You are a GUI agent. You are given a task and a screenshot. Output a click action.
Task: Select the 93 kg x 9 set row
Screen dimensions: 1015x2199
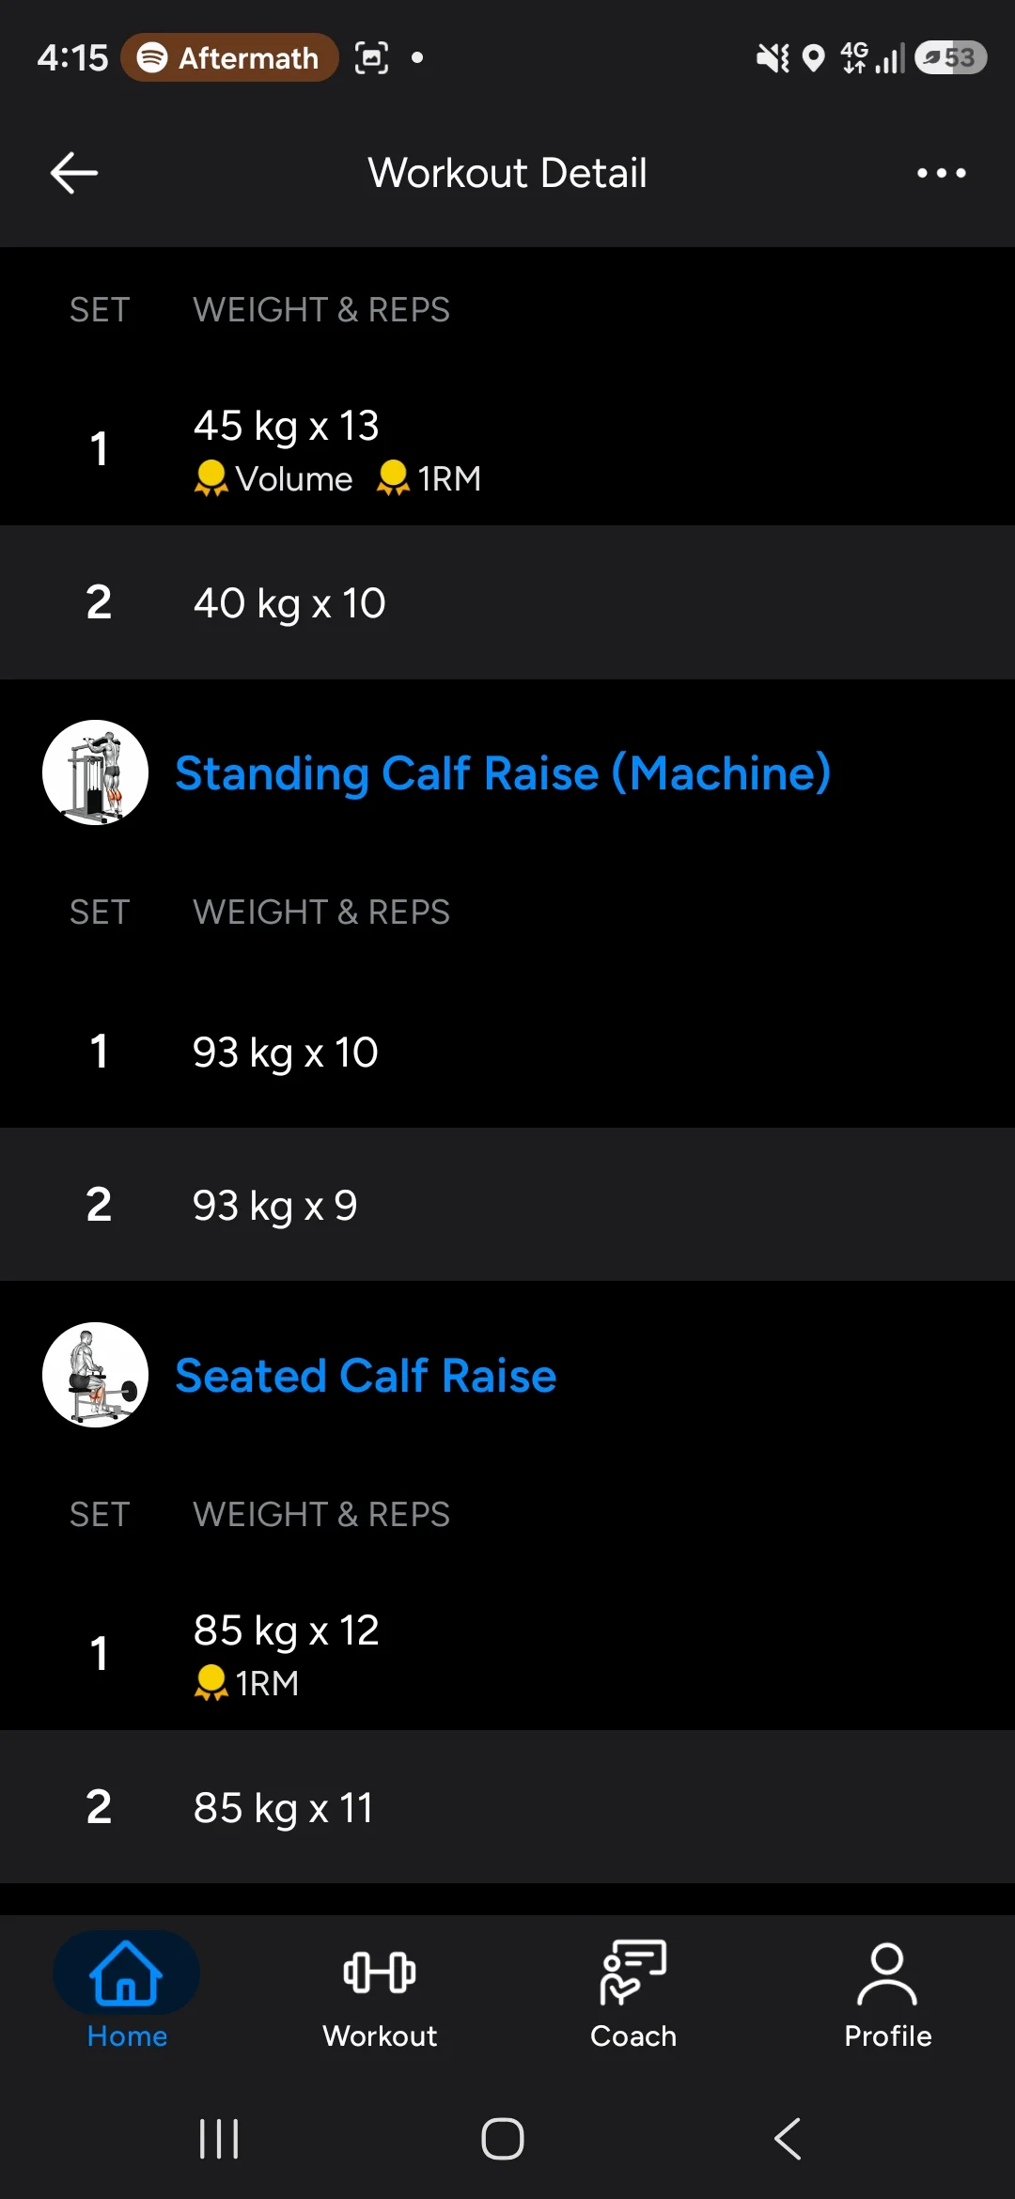click(x=507, y=1205)
